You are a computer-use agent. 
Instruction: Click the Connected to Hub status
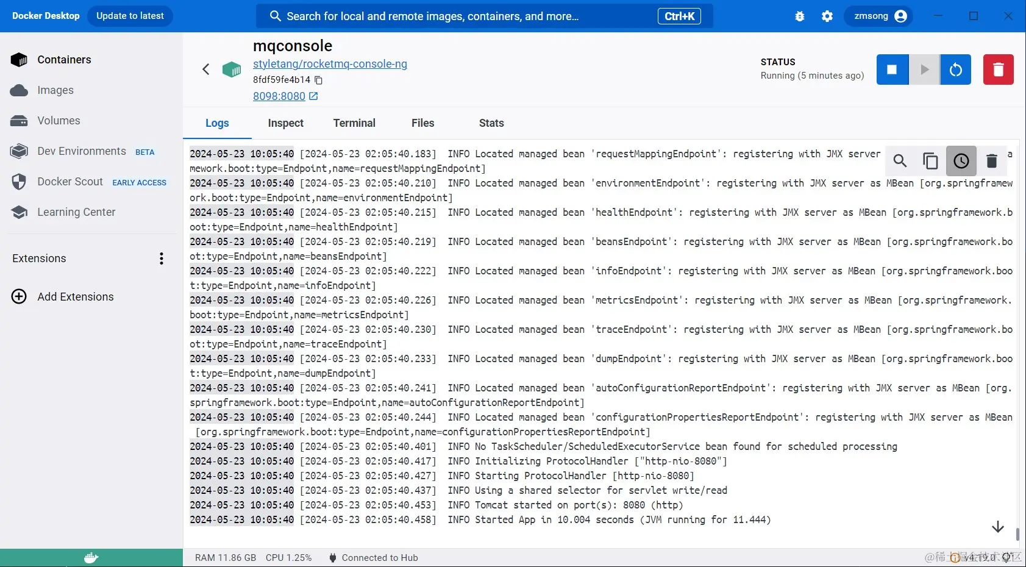pyautogui.click(x=374, y=558)
